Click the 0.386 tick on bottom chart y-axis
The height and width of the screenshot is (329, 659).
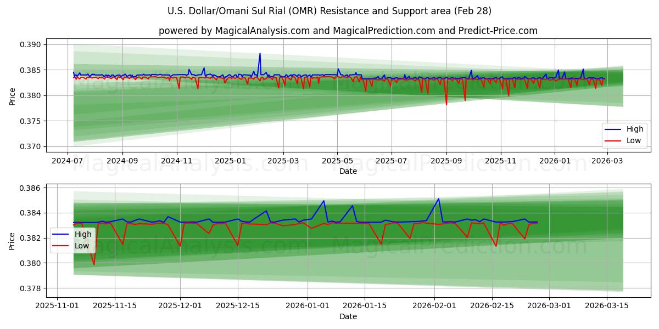tap(31, 188)
